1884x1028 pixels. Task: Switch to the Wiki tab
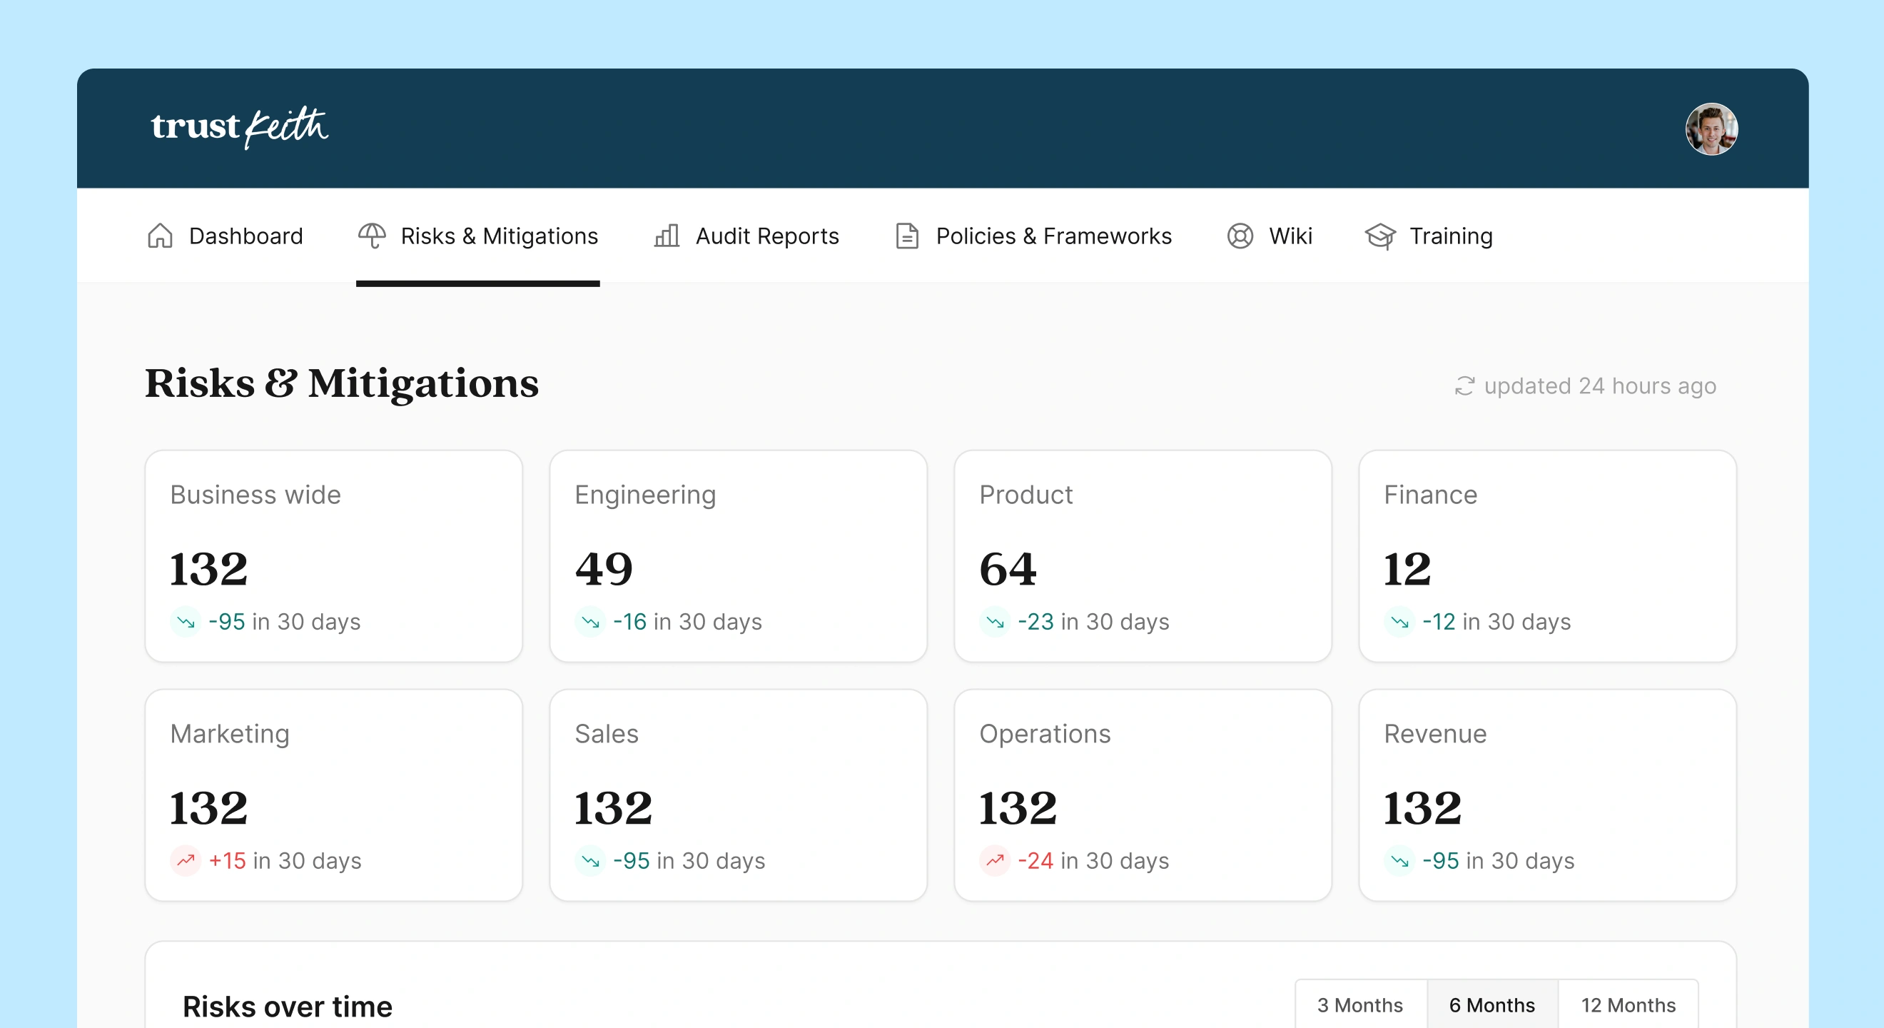pos(1269,236)
